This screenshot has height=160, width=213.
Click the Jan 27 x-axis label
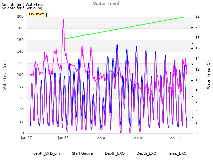[x=26, y=138]
